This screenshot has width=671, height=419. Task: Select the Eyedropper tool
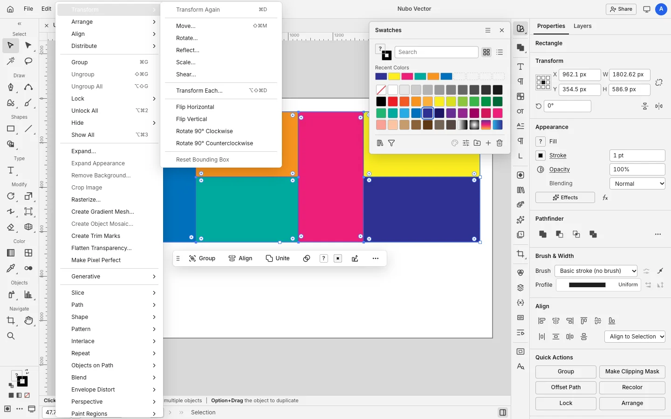point(11,268)
